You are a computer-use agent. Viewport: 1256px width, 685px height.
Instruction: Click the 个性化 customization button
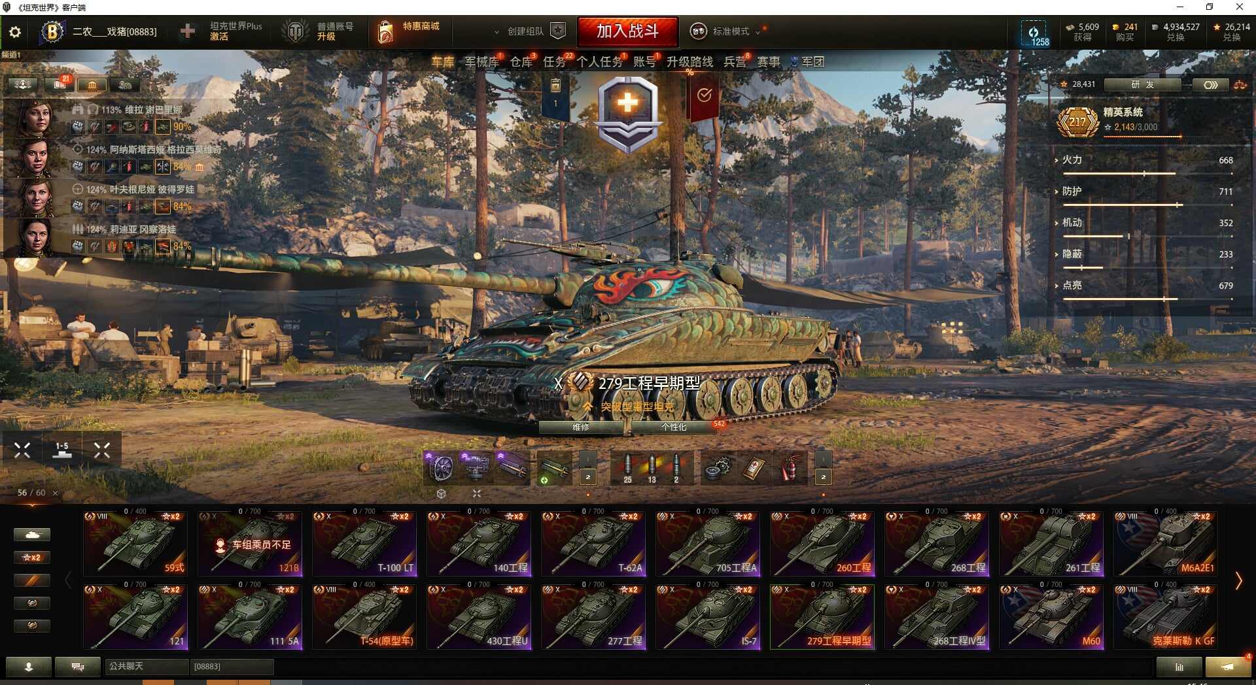(x=674, y=427)
